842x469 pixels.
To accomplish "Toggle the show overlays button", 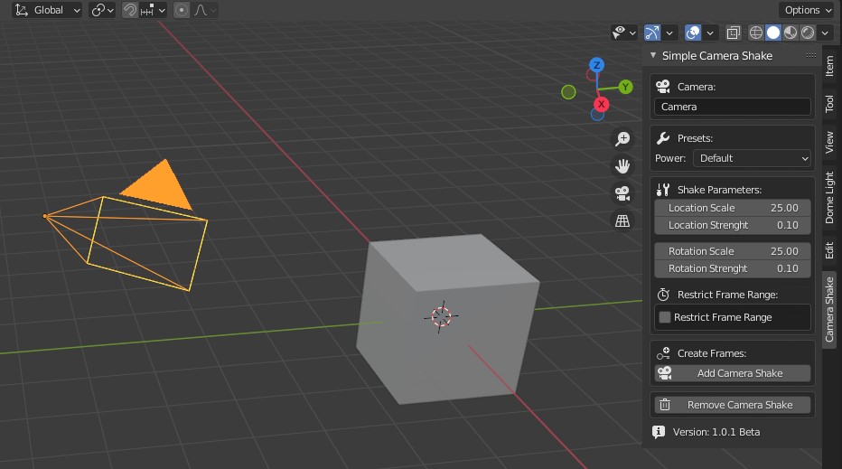I will point(693,33).
